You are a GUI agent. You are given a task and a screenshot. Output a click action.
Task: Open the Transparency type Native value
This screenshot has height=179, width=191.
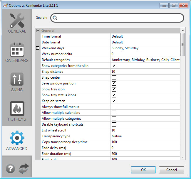(x=145, y=136)
